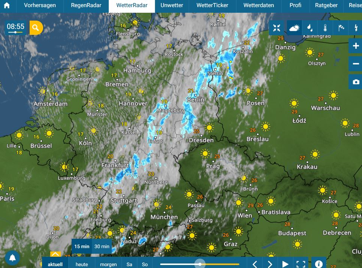The width and height of the screenshot is (362, 268).
Task: Step to the previous radar frame
Action: tap(255, 264)
